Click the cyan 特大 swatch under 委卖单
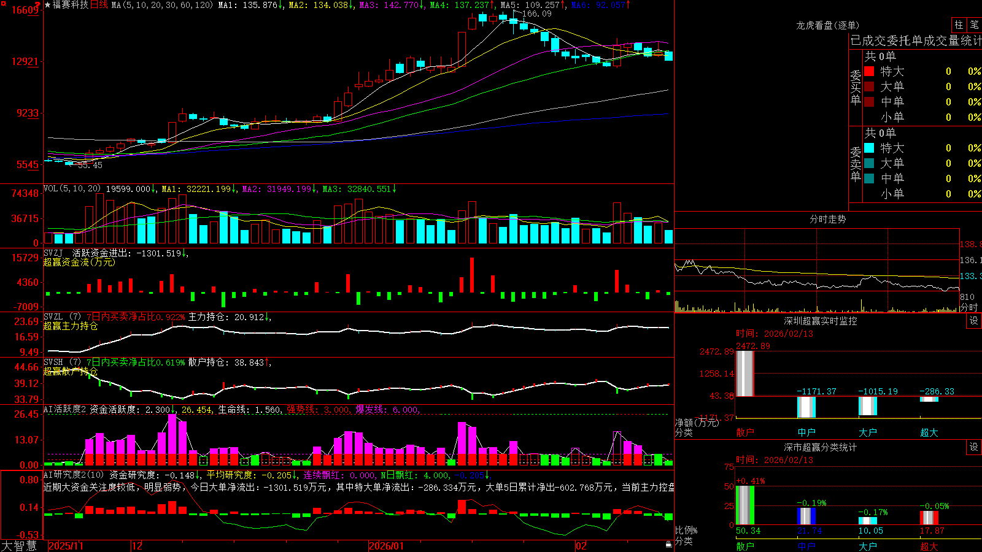 click(x=869, y=148)
